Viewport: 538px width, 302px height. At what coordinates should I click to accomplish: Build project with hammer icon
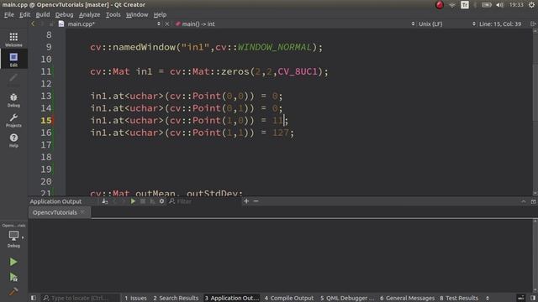point(13,291)
